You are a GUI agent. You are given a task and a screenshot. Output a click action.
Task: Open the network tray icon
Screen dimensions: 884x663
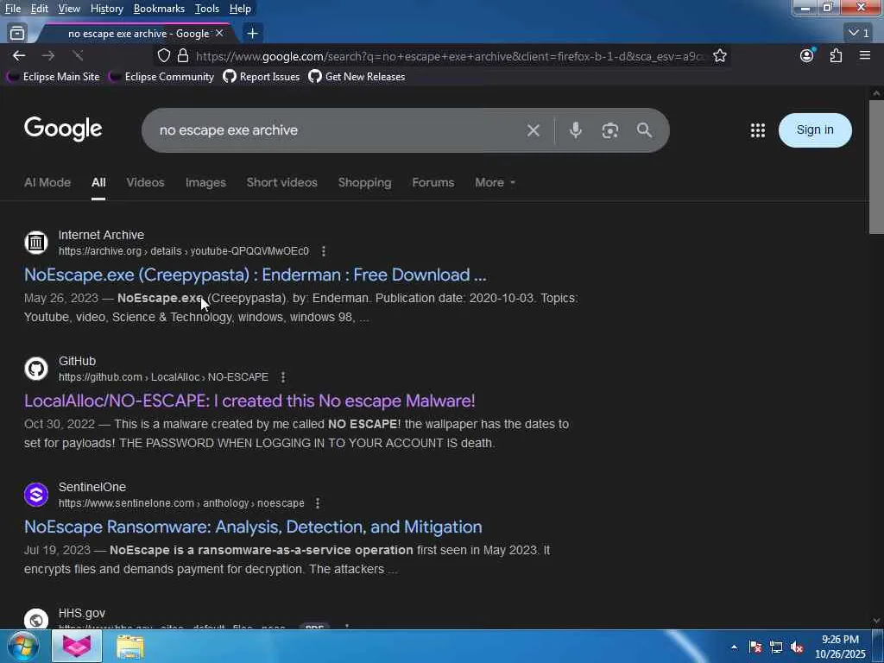click(776, 647)
